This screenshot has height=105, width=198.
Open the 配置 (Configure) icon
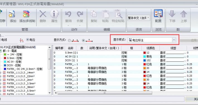[x=158, y=13]
